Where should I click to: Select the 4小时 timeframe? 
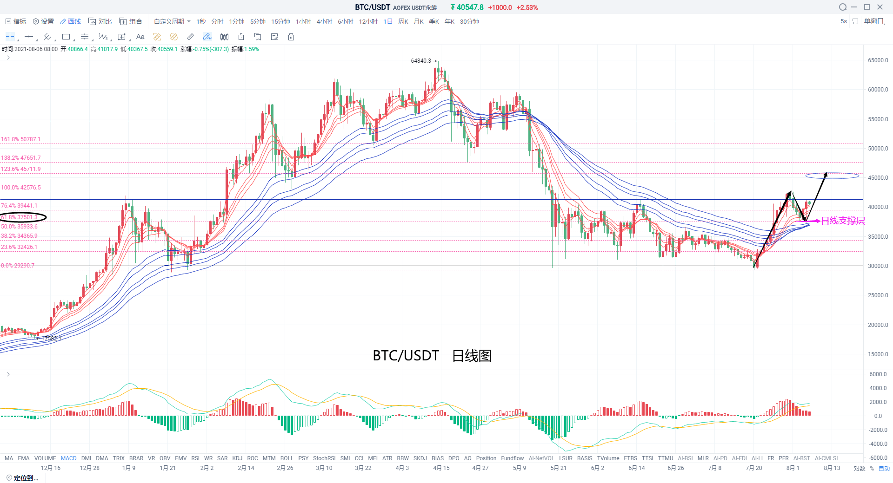coord(324,21)
